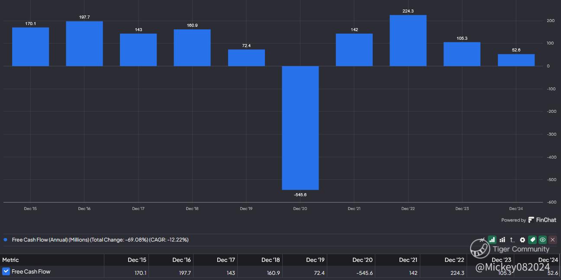This screenshot has height=280, width=561.
Task: Click the Free Cash Flow row label
Action: [31, 271]
